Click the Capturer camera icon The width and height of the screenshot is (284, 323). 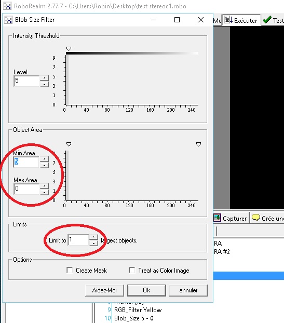[217, 218]
